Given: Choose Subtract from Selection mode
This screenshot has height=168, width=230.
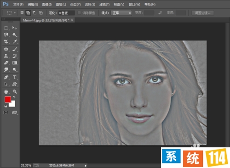Looking at the screenshot, I should pyautogui.click(x=34, y=13).
